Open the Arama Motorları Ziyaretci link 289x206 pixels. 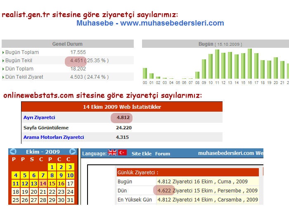(x=54, y=137)
